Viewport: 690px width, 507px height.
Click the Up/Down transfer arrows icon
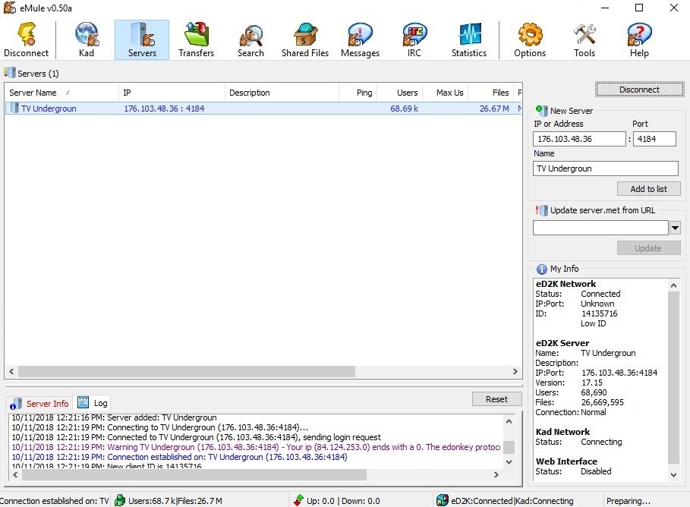[299, 500]
